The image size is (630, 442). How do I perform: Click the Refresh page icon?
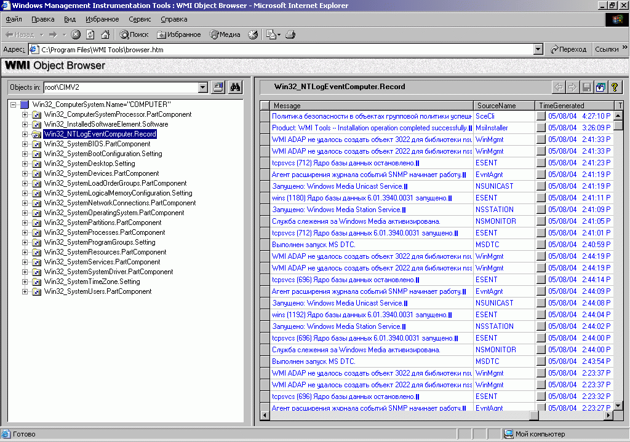coord(90,34)
